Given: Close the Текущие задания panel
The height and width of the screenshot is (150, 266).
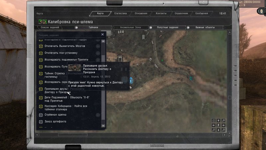Looking at the screenshot, I should point(102,34).
